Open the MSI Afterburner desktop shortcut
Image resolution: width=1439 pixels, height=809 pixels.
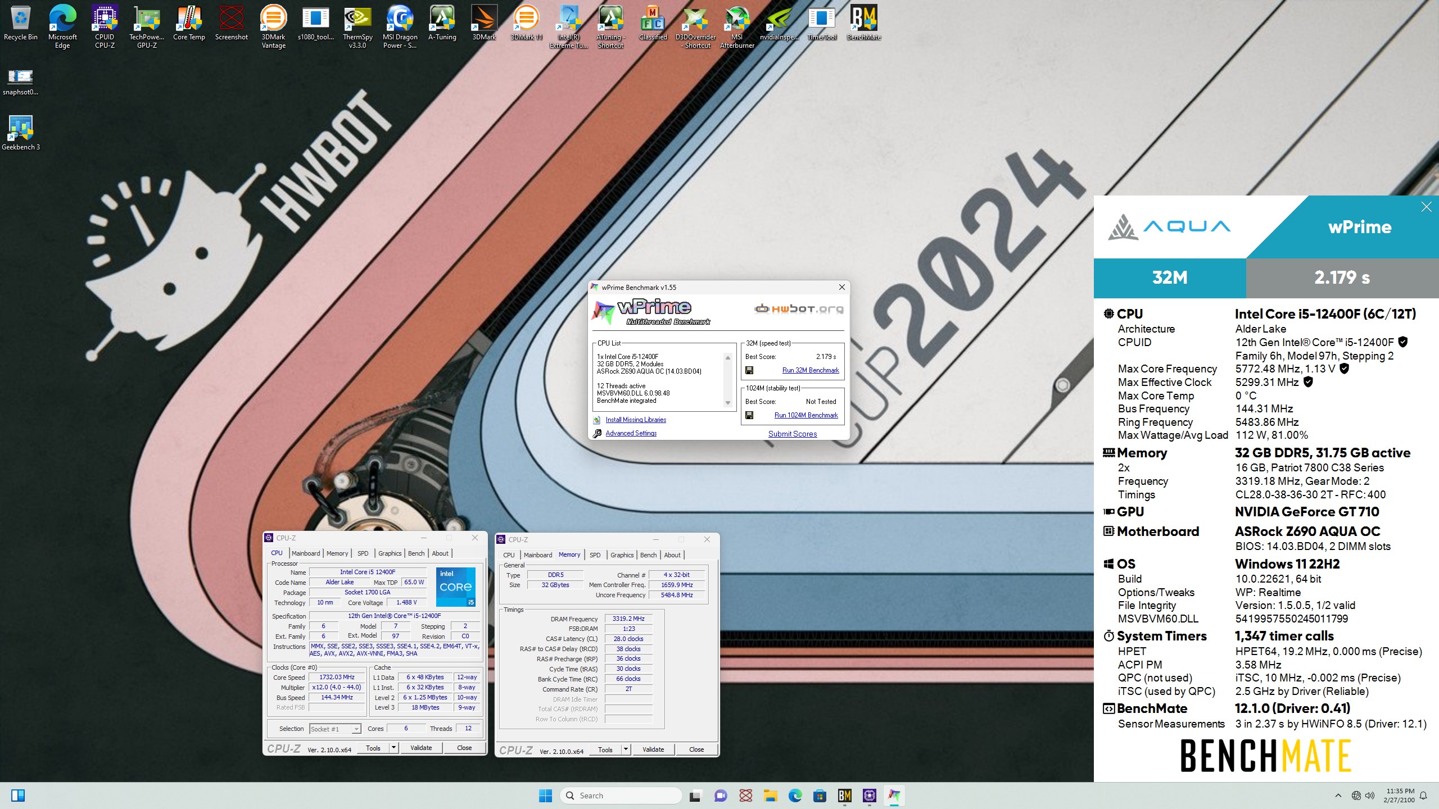click(x=737, y=27)
